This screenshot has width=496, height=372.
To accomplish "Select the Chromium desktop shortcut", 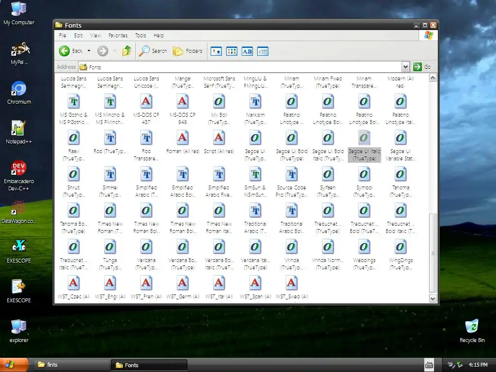I will point(19,93).
